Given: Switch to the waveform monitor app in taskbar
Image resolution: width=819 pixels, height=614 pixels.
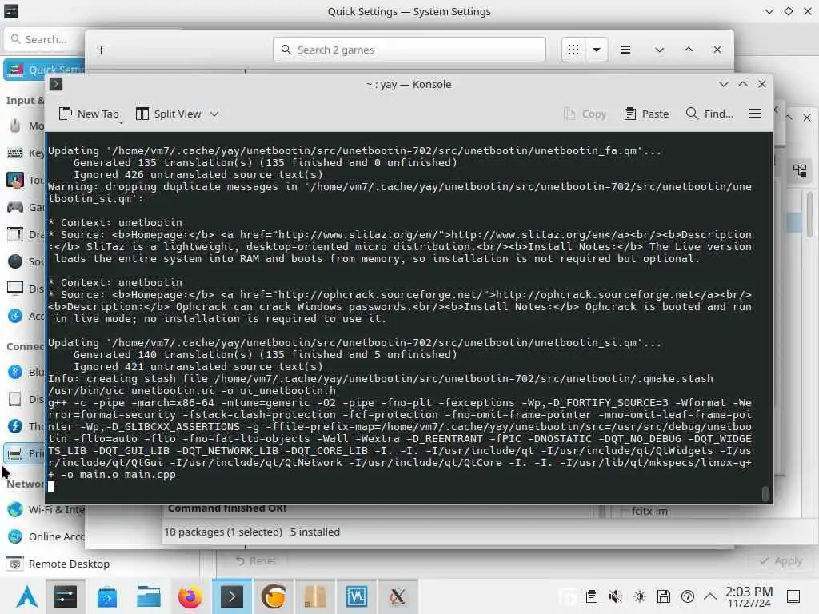Looking at the screenshot, I should coord(356,596).
